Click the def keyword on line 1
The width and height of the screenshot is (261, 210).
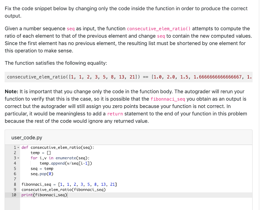[25, 147]
